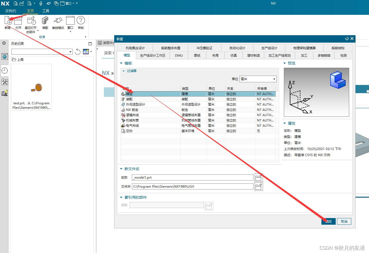Click the touch mode icon in title bar
Viewport: 369px width, 253px height.
pos(49,3)
